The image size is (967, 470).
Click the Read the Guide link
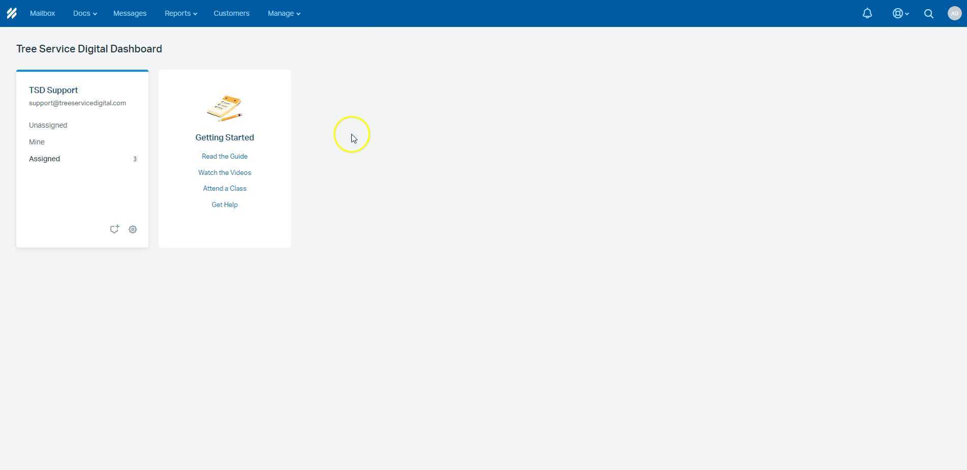(x=224, y=156)
